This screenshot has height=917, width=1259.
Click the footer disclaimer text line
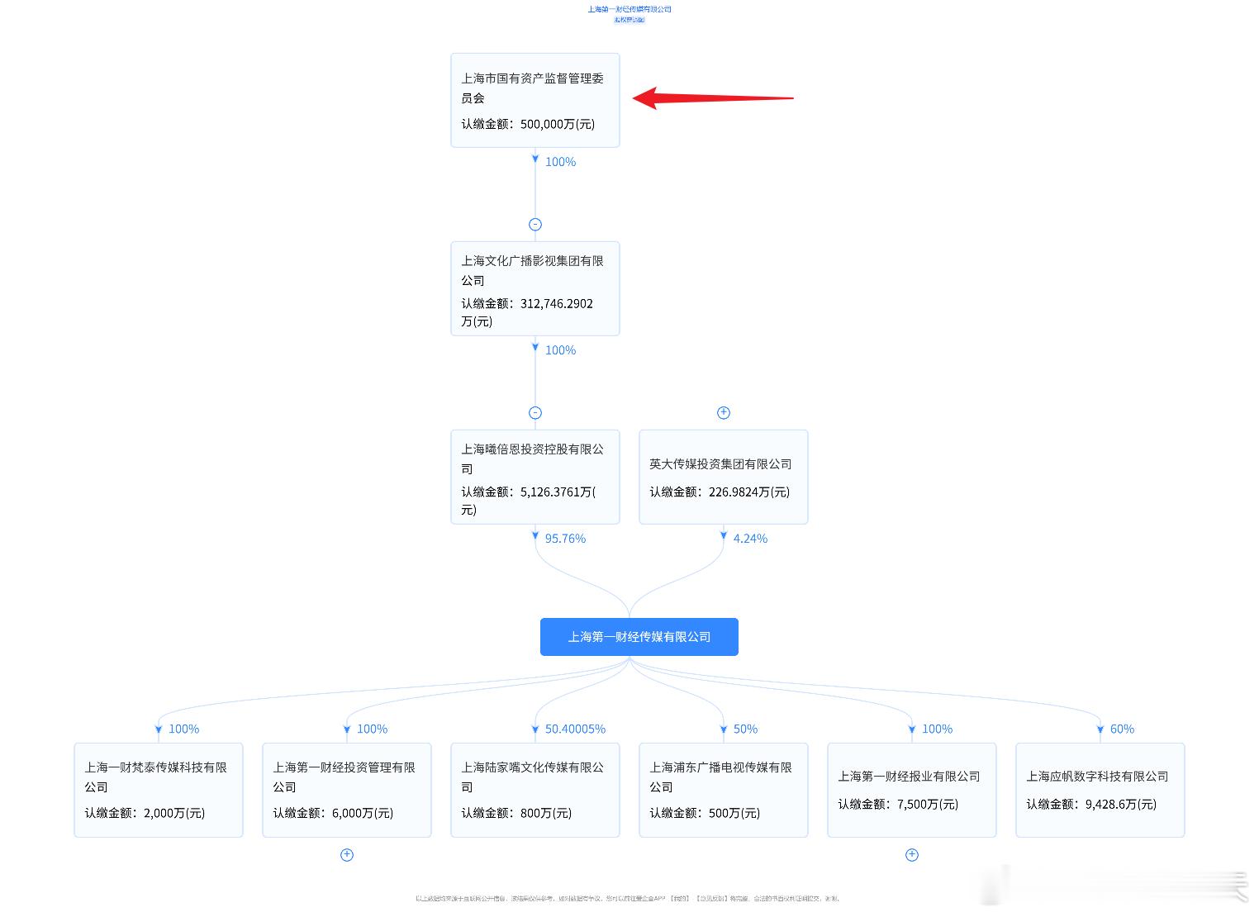628,898
